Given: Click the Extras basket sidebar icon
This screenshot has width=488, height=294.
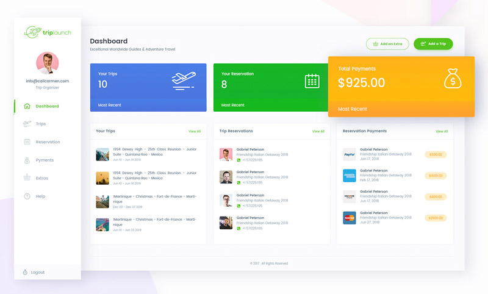Looking at the screenshot, I should (x=27, y=177).
